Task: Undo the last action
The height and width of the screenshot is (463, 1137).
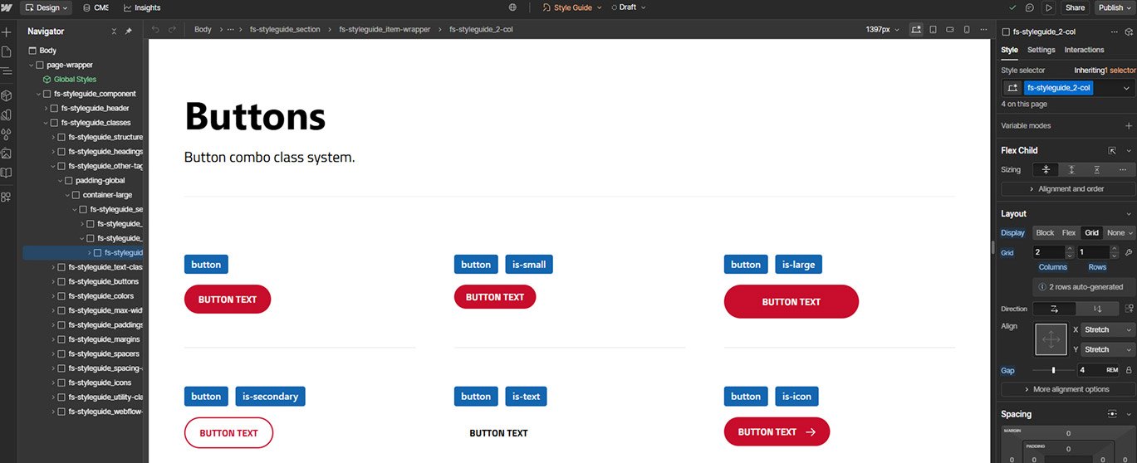Action: coord(155,29)
